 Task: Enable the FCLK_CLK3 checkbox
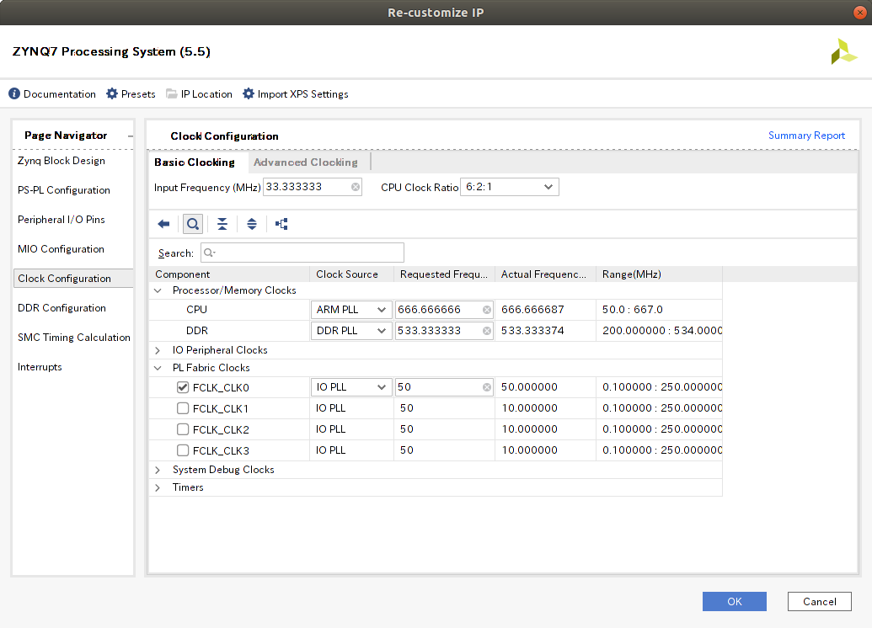point(183,450)
